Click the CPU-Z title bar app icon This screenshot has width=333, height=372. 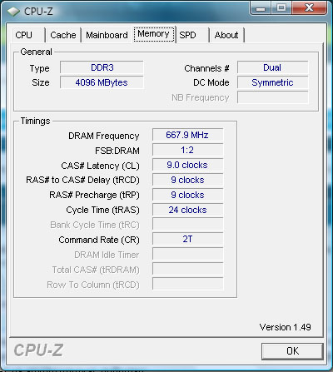click(13, 12)
